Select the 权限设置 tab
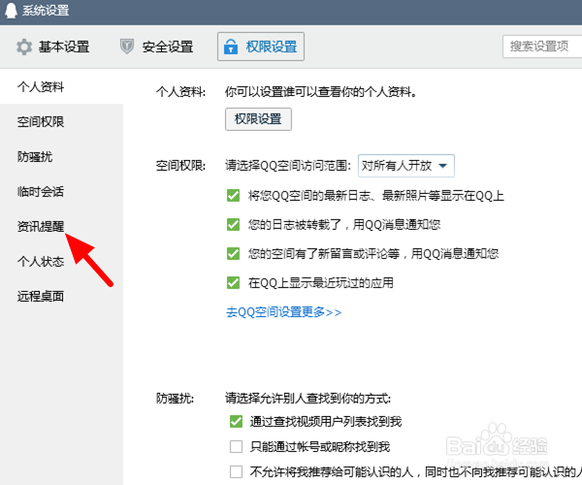582x485 pixels. click(261, 47)
